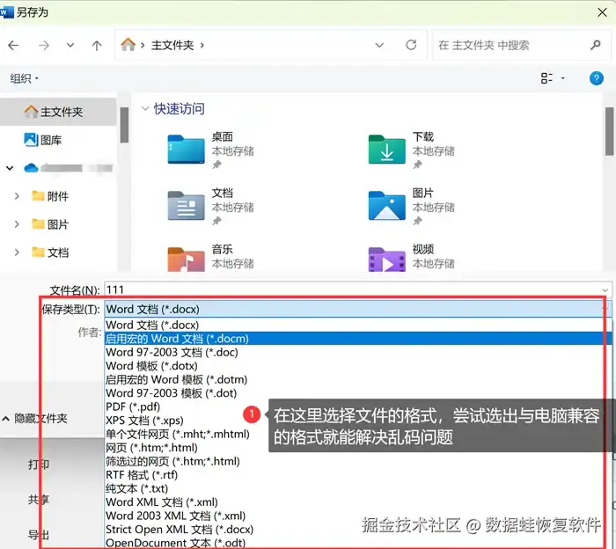This screenshot has width=616, height=549.
Task: Open the 组织 menu
Action: click(25, 78)
